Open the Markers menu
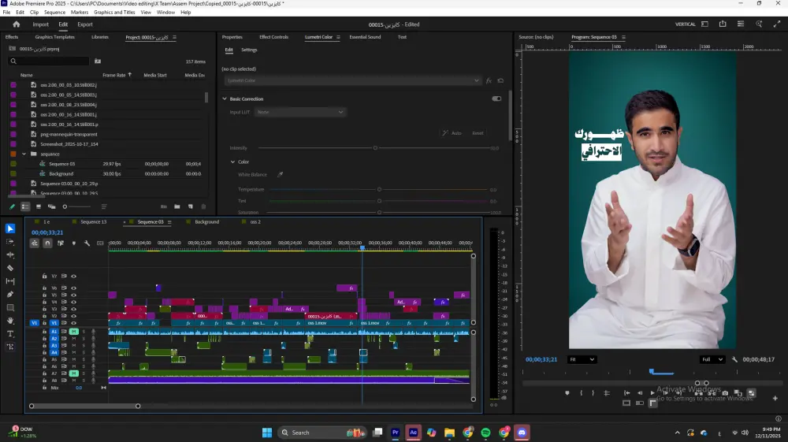The height and width of the screenshot is (442, 788). point(80,12)
